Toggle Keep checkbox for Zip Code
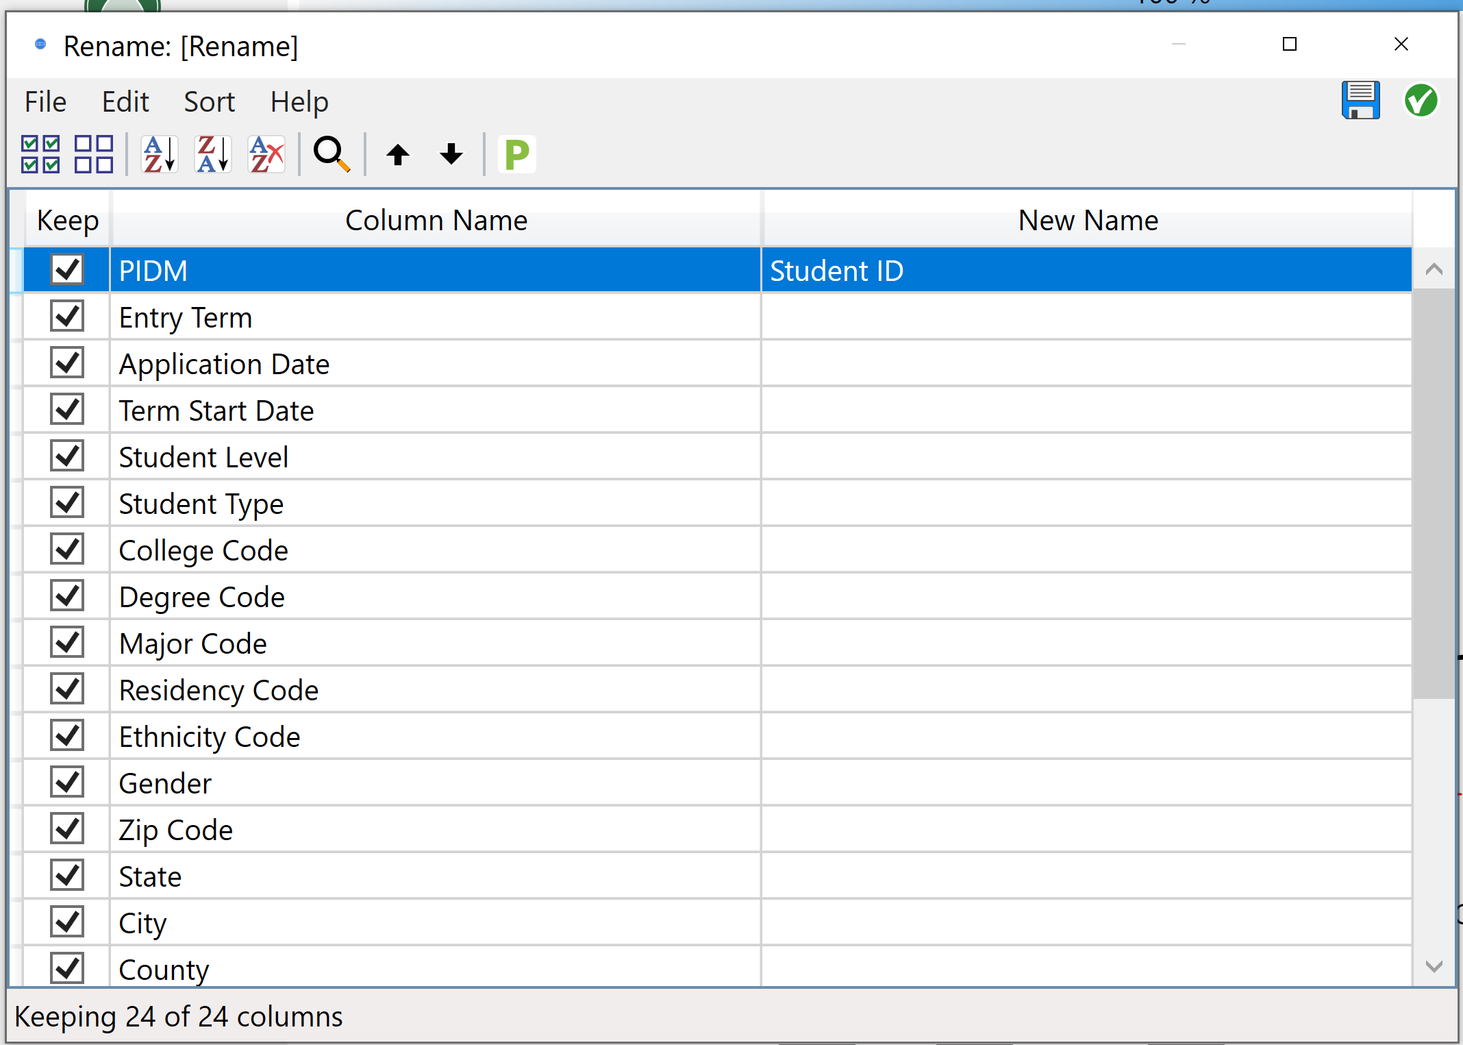 (67, 829)
